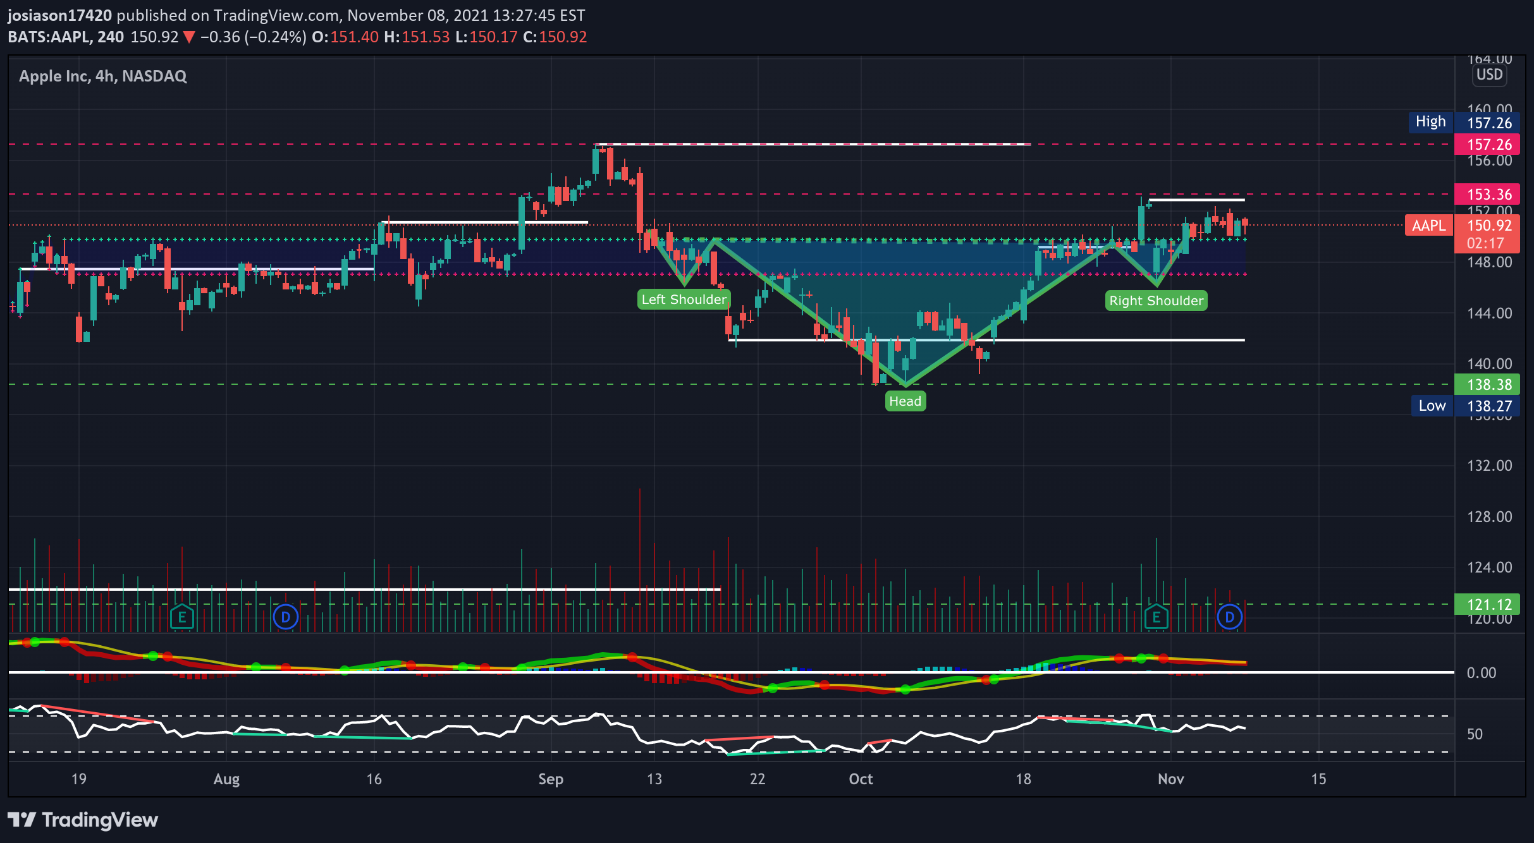Click the 22 date on time axis
1534x843 pixels.
click(758, 779)
